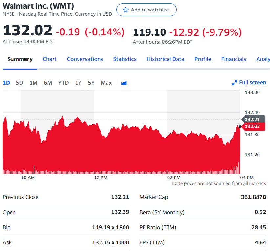Click the After hours: 06:26PM EDT text
Image resolution: width=270 pixels, height=251 pixels.
[x=163, y=42]
